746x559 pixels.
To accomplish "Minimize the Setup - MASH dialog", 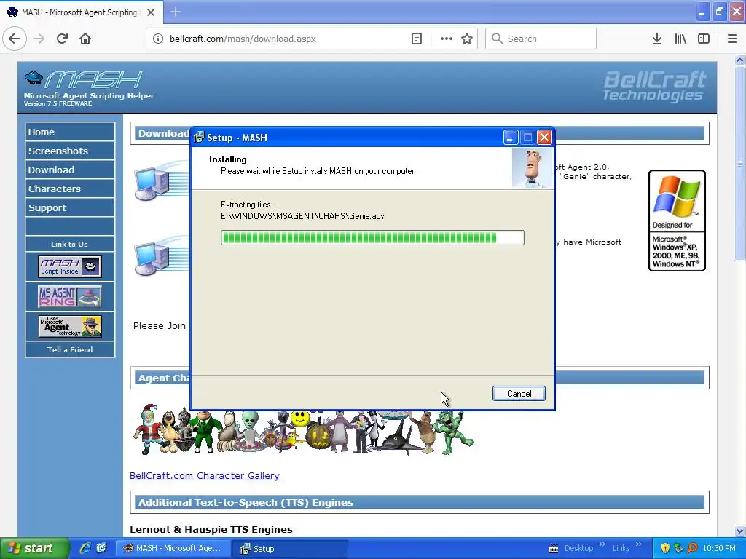I will [x=510, y=138].
